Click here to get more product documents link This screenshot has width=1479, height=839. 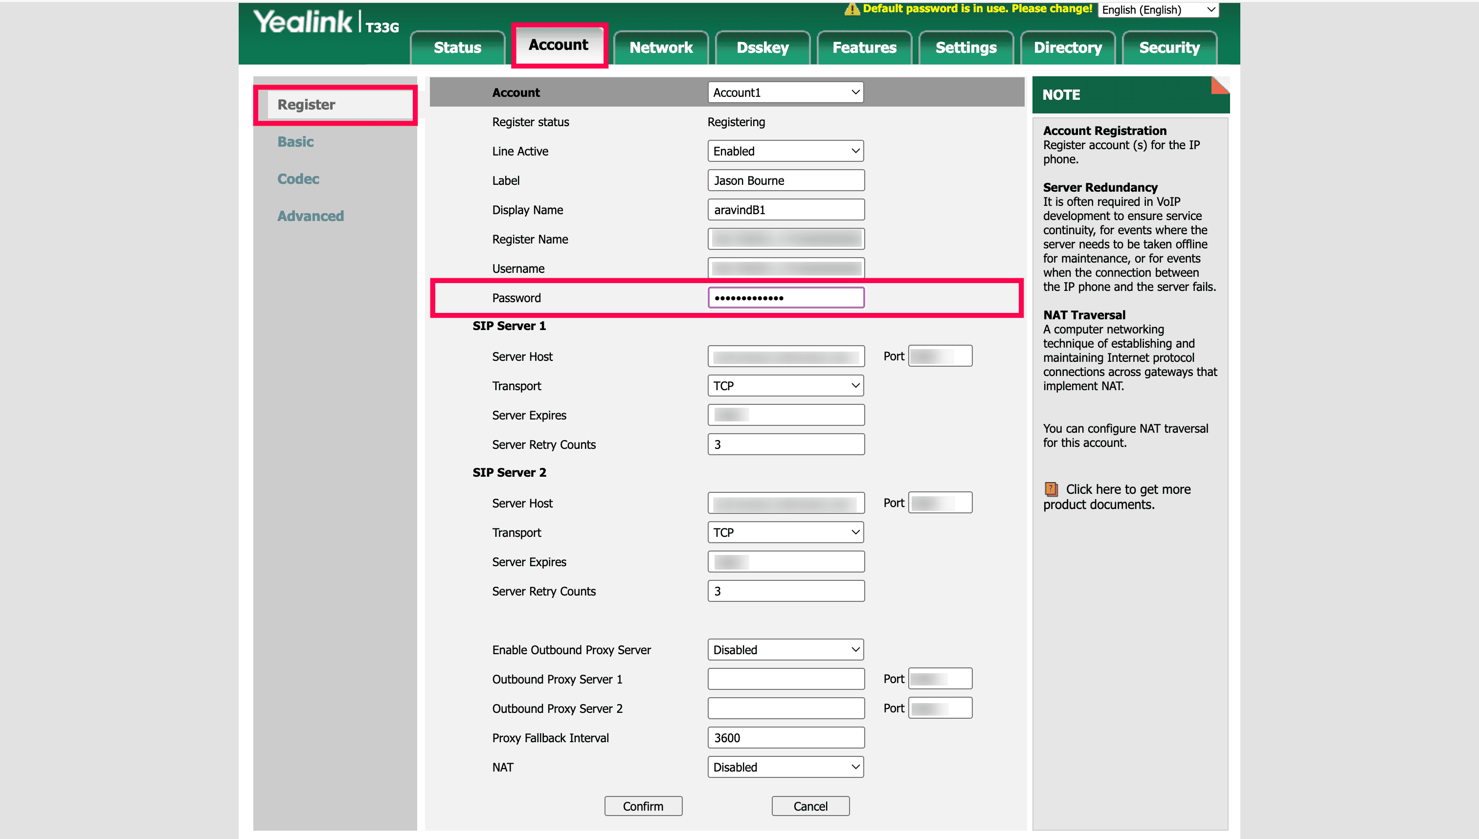1127,490
